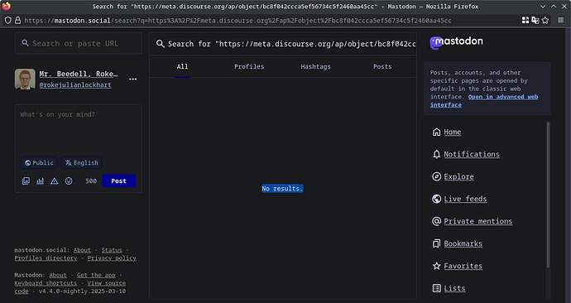Viewport: 571px width, 303px height.
Task: Open the Public visibility dropdown
Action: [39, 163]
